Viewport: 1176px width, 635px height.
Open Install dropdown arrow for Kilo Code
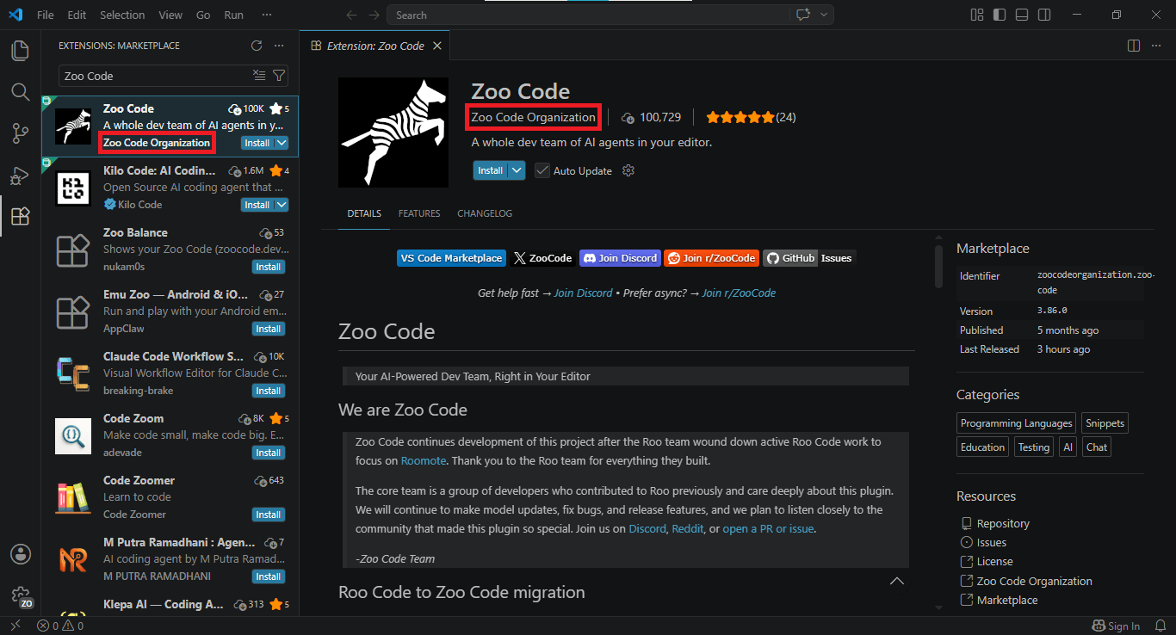[281, 205]
